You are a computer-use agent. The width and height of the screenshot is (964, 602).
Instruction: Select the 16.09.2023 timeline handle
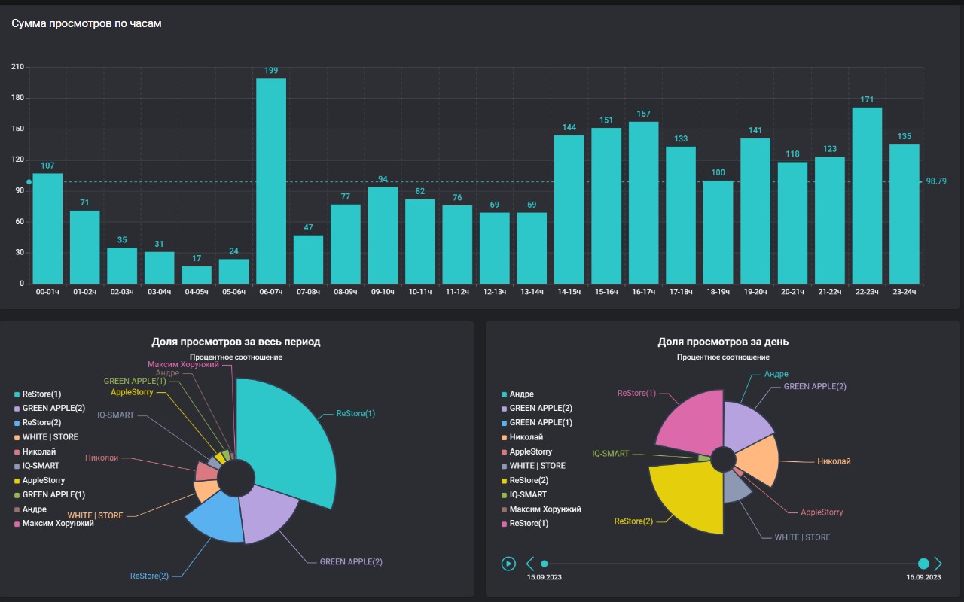[x=923, y=563]
